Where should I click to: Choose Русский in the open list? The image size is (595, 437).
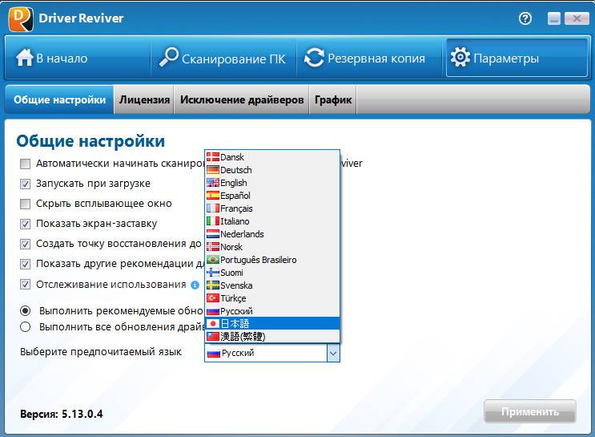pyautogui.click(x=272, y=311)
